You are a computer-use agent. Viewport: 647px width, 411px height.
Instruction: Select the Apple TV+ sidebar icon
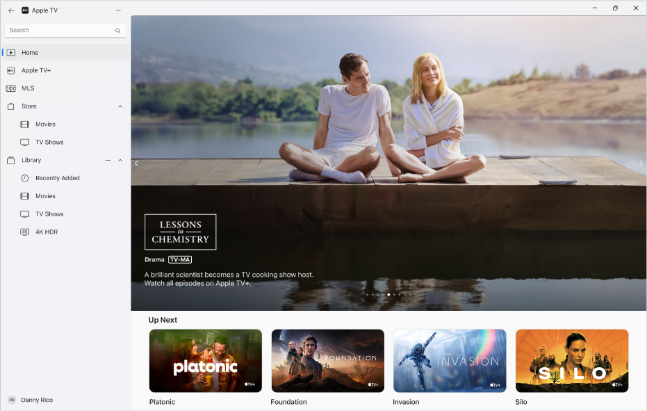[10, 70]
